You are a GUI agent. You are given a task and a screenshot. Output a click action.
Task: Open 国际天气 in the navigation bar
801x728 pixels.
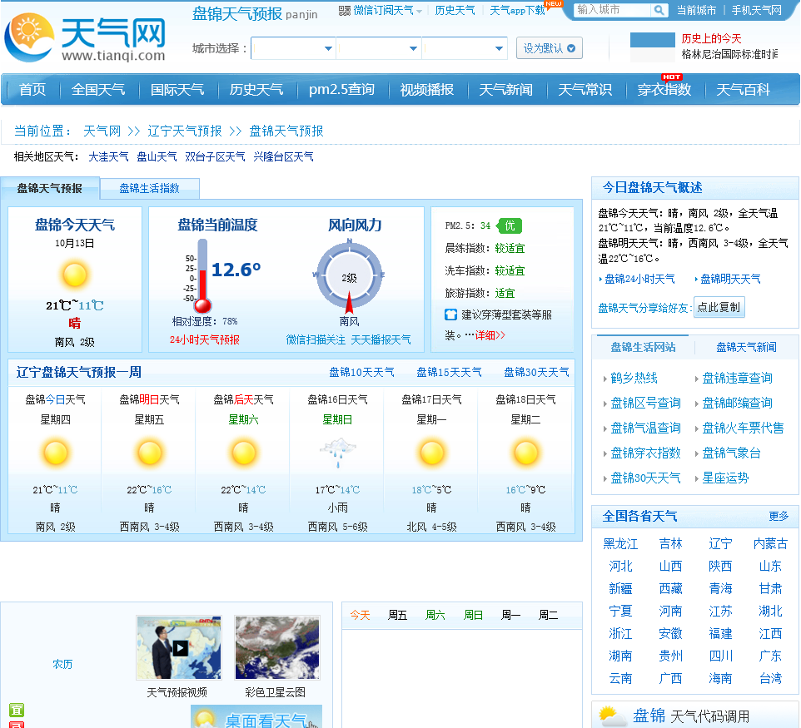pyautogui.click(x=177, y=90)
